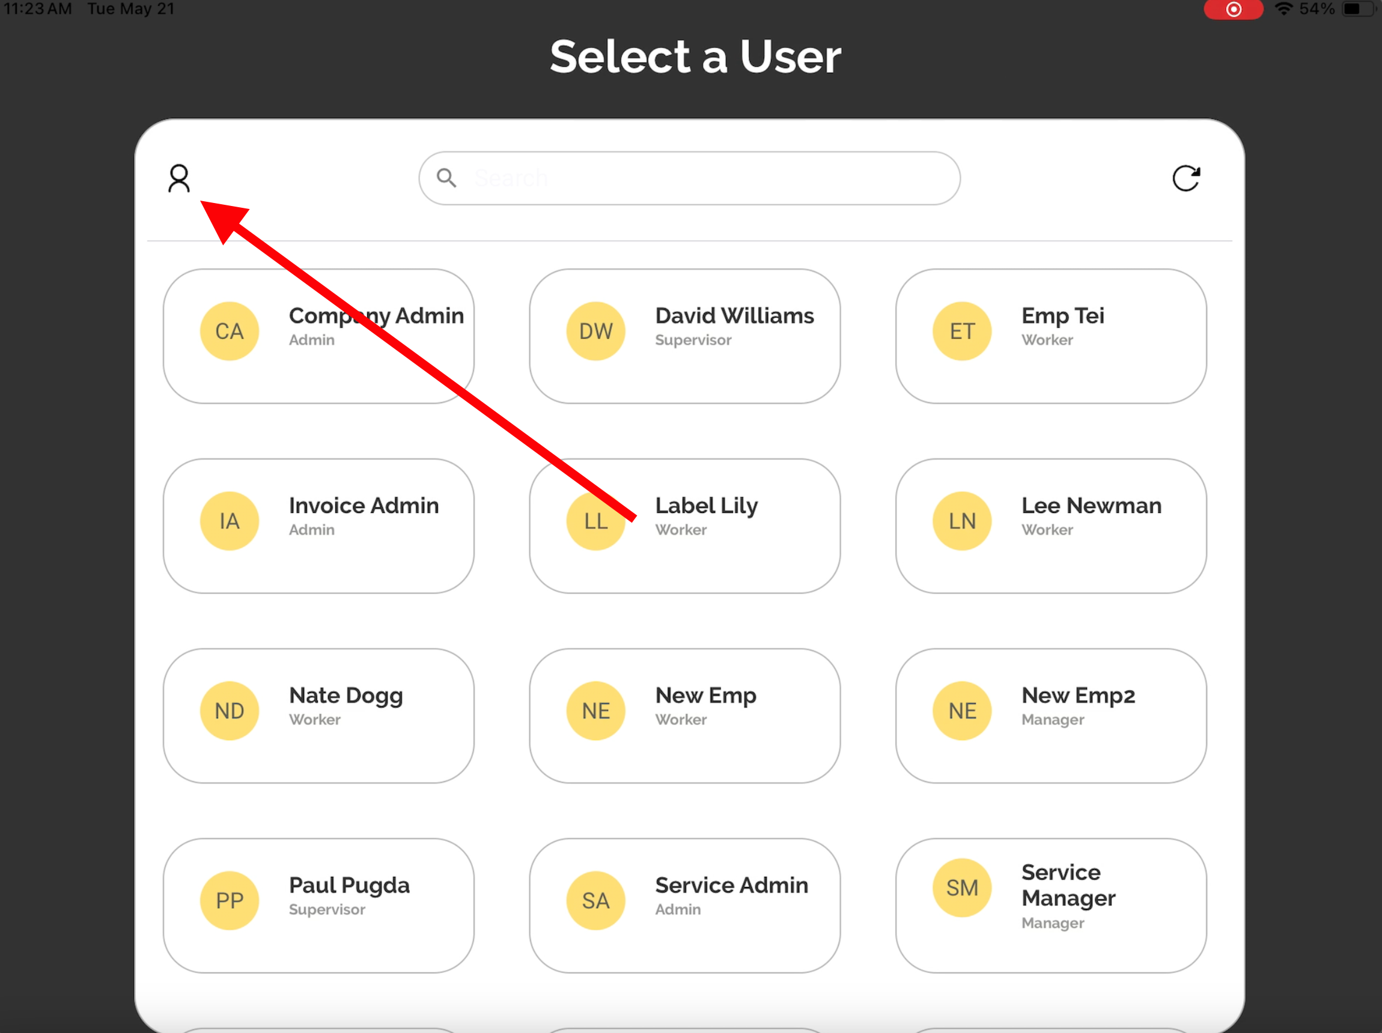Choose user Company Admin
This screenshot has width=1382, height=1033.
tap(318, 336)
